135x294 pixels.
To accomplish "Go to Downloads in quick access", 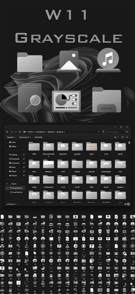I will click(x=14, y=159).
